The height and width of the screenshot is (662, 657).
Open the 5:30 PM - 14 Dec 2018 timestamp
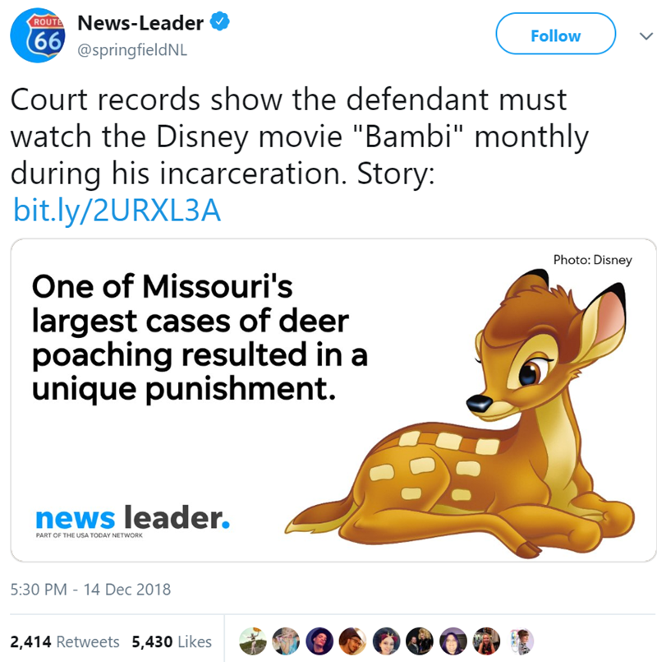[x=90, y=590]
